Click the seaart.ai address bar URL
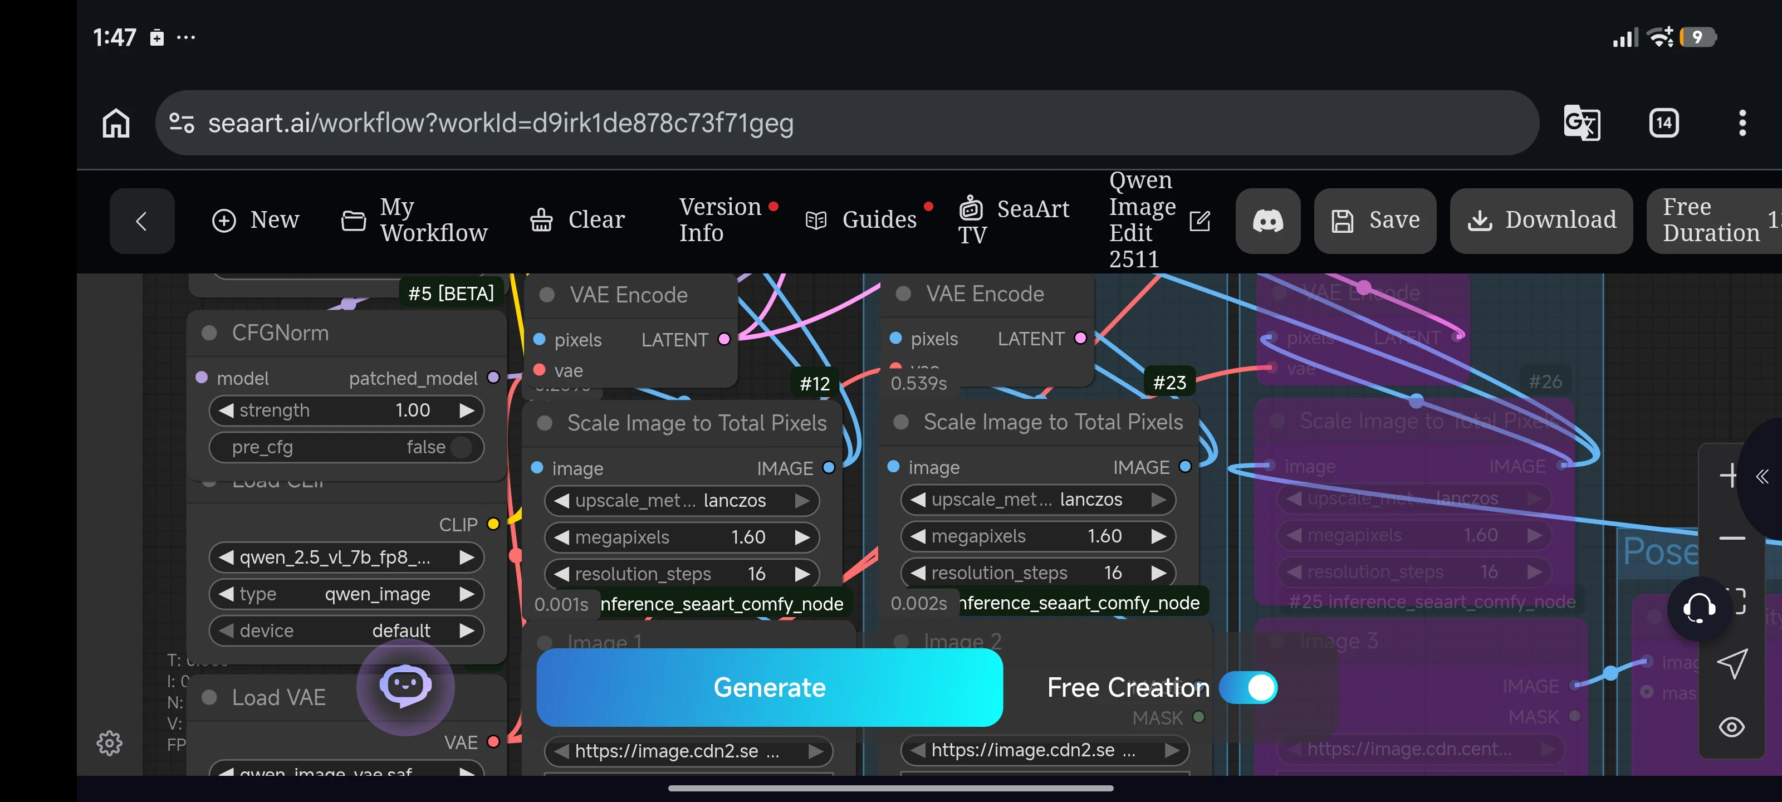This screenshot has width=1782, height=802. [x=501, y=123]
